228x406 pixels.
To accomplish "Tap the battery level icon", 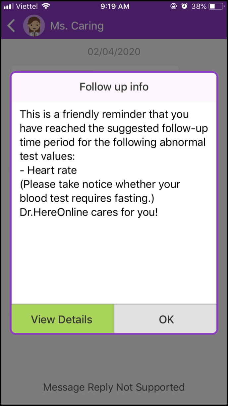I will tap(217, 6).
